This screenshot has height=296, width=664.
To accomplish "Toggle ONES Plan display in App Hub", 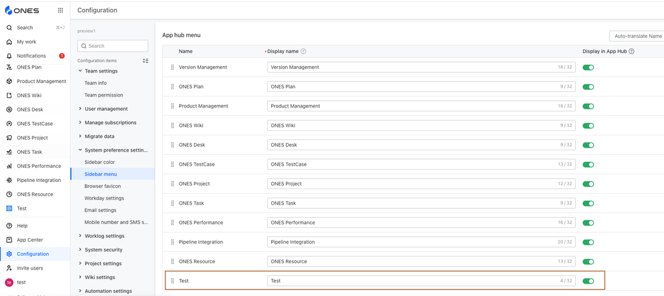I will click(x=588, y=87).
